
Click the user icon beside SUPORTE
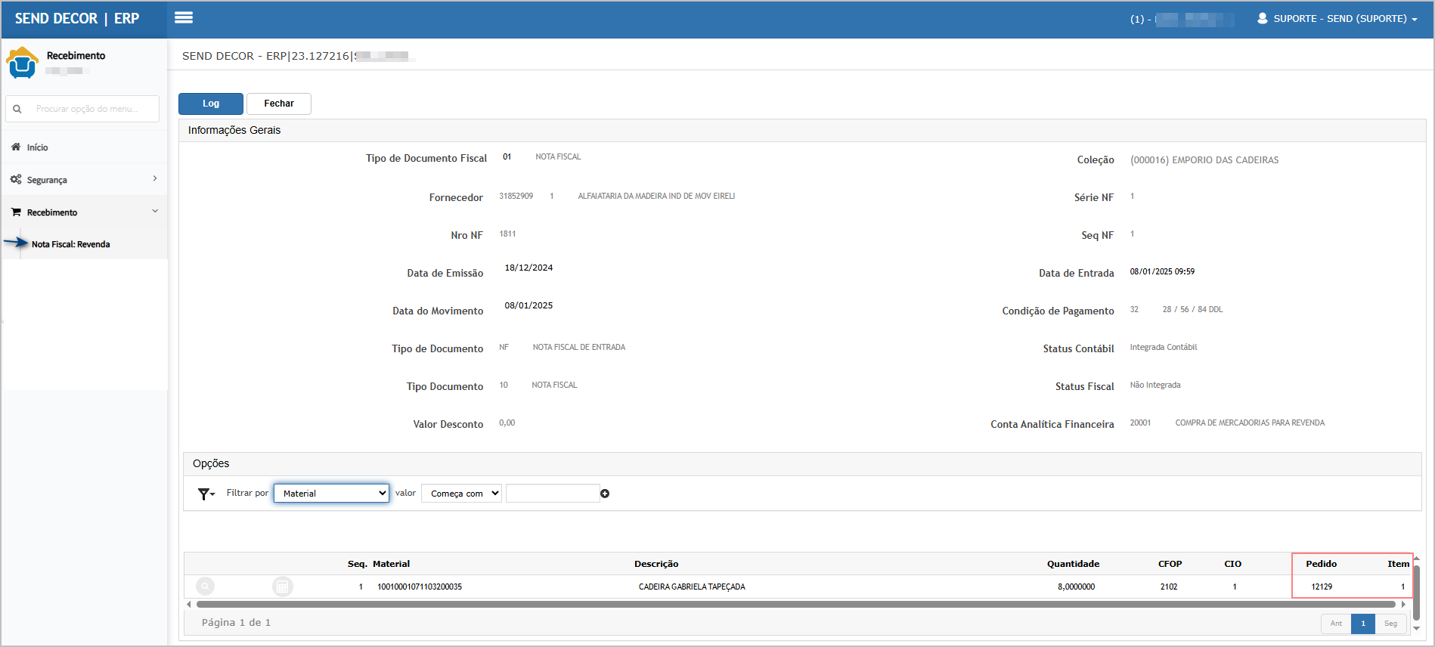click(x=1262, y=18)
